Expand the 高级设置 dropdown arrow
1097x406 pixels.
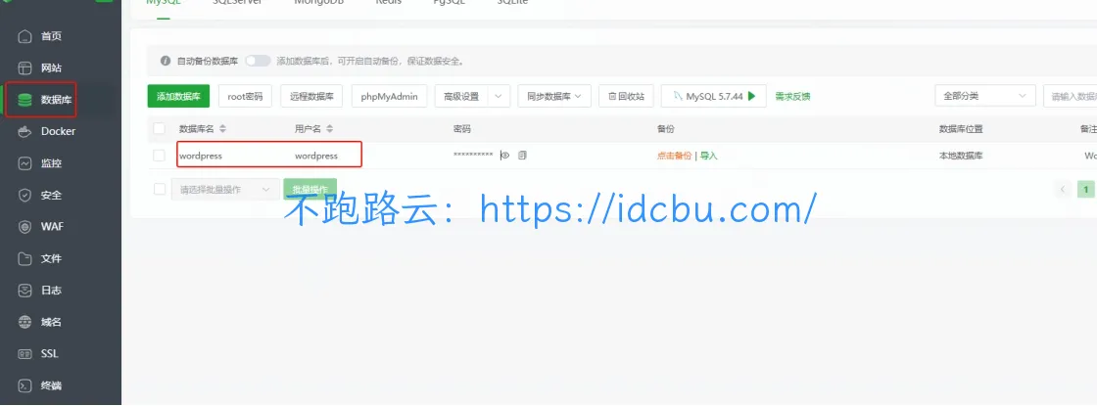click(x=499, y=97)
